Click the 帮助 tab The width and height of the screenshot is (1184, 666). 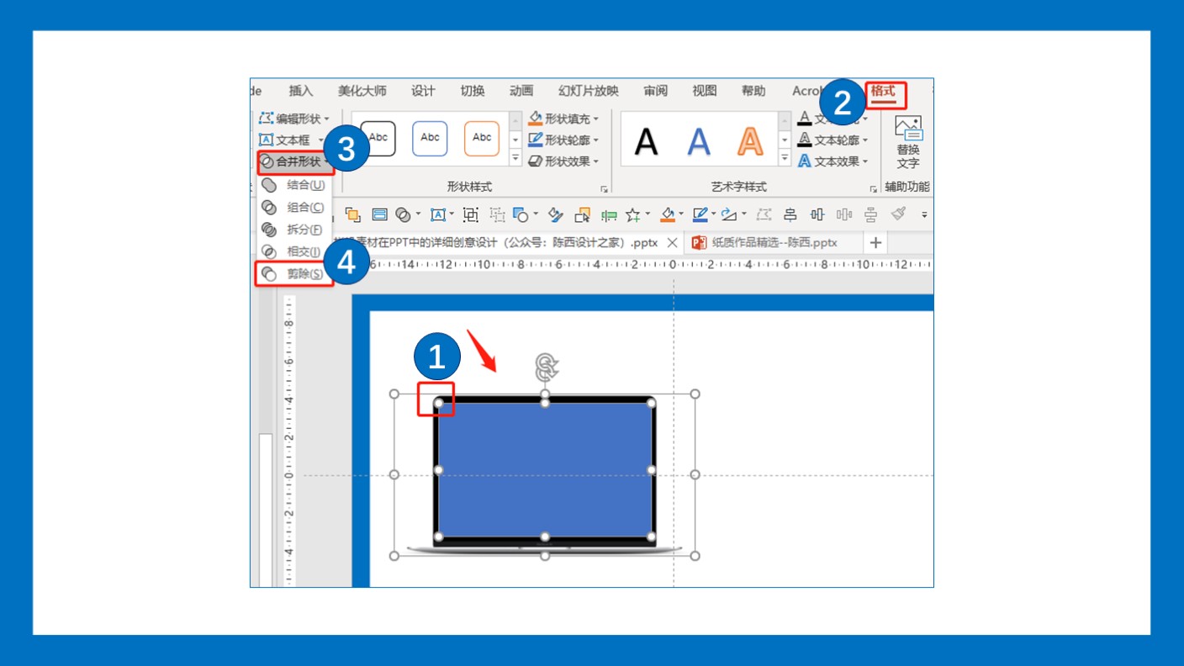point(753,91)
